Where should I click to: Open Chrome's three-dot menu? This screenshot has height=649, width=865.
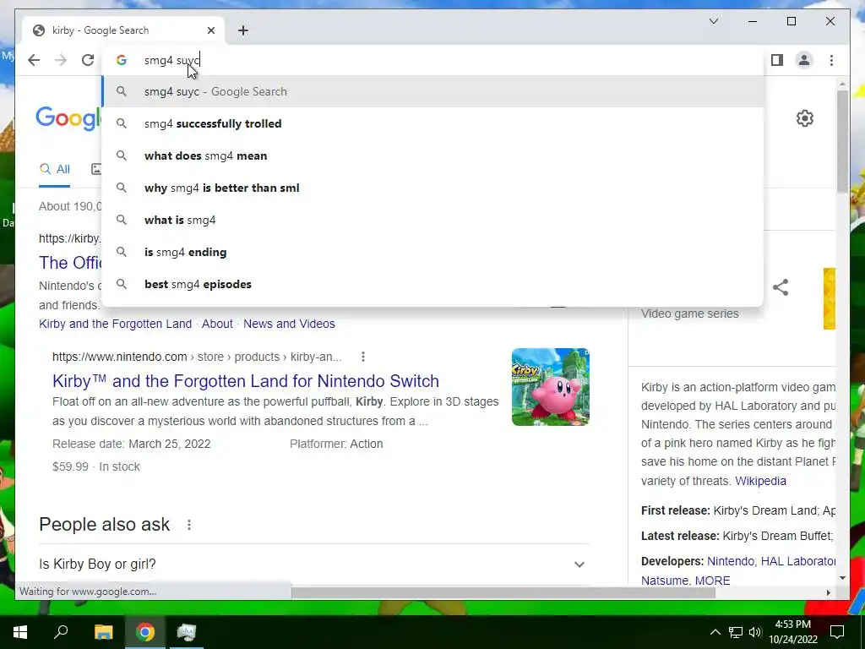pos(831,60)
